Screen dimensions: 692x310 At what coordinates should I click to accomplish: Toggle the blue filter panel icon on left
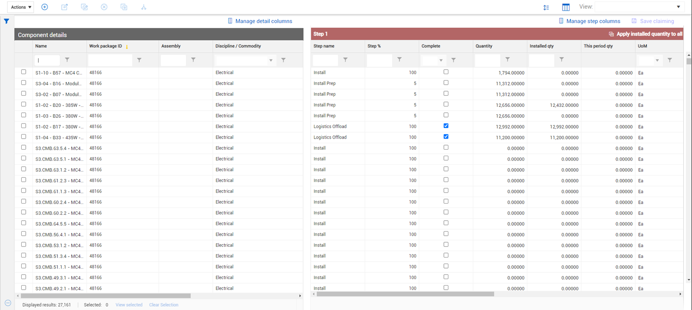(6, 21)
